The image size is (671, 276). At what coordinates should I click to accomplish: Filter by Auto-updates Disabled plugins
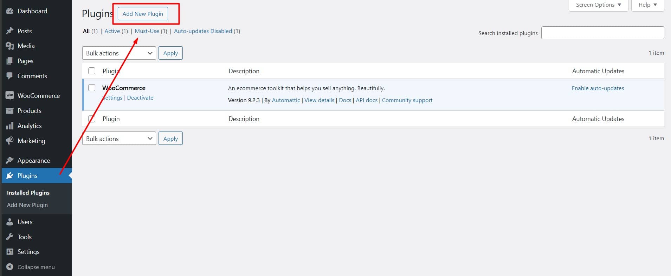coord(203,31)
